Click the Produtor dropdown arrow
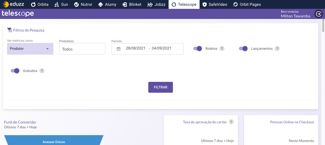325x145 pixels. click(x=47, y=49)
